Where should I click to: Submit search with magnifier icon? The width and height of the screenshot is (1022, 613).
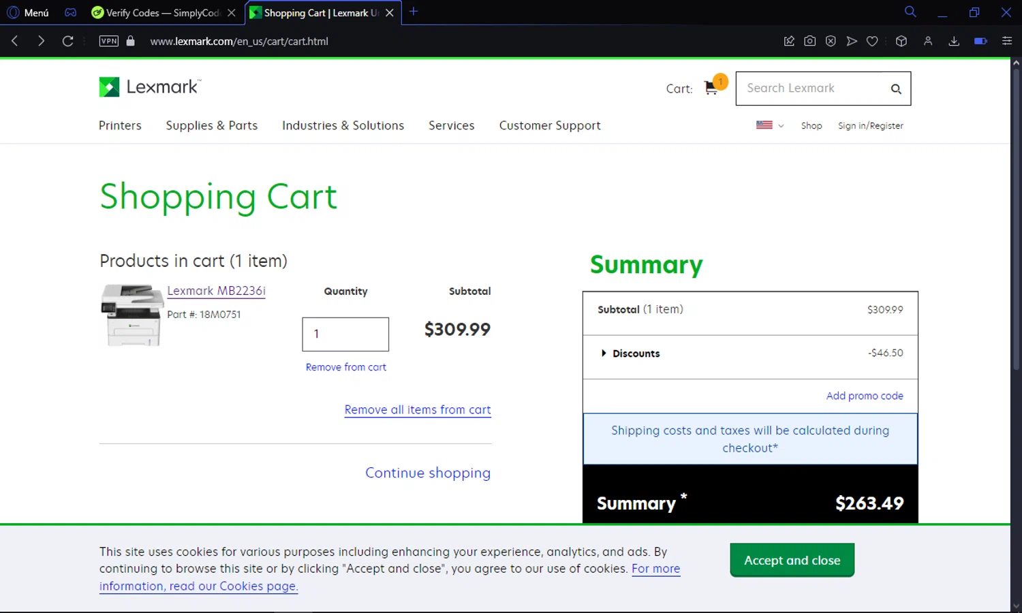click(x=896, y=89)
